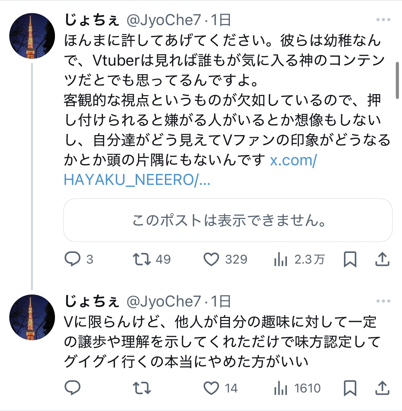Bookmark the first post
This screenshot has height=411, width=402.
350,259
